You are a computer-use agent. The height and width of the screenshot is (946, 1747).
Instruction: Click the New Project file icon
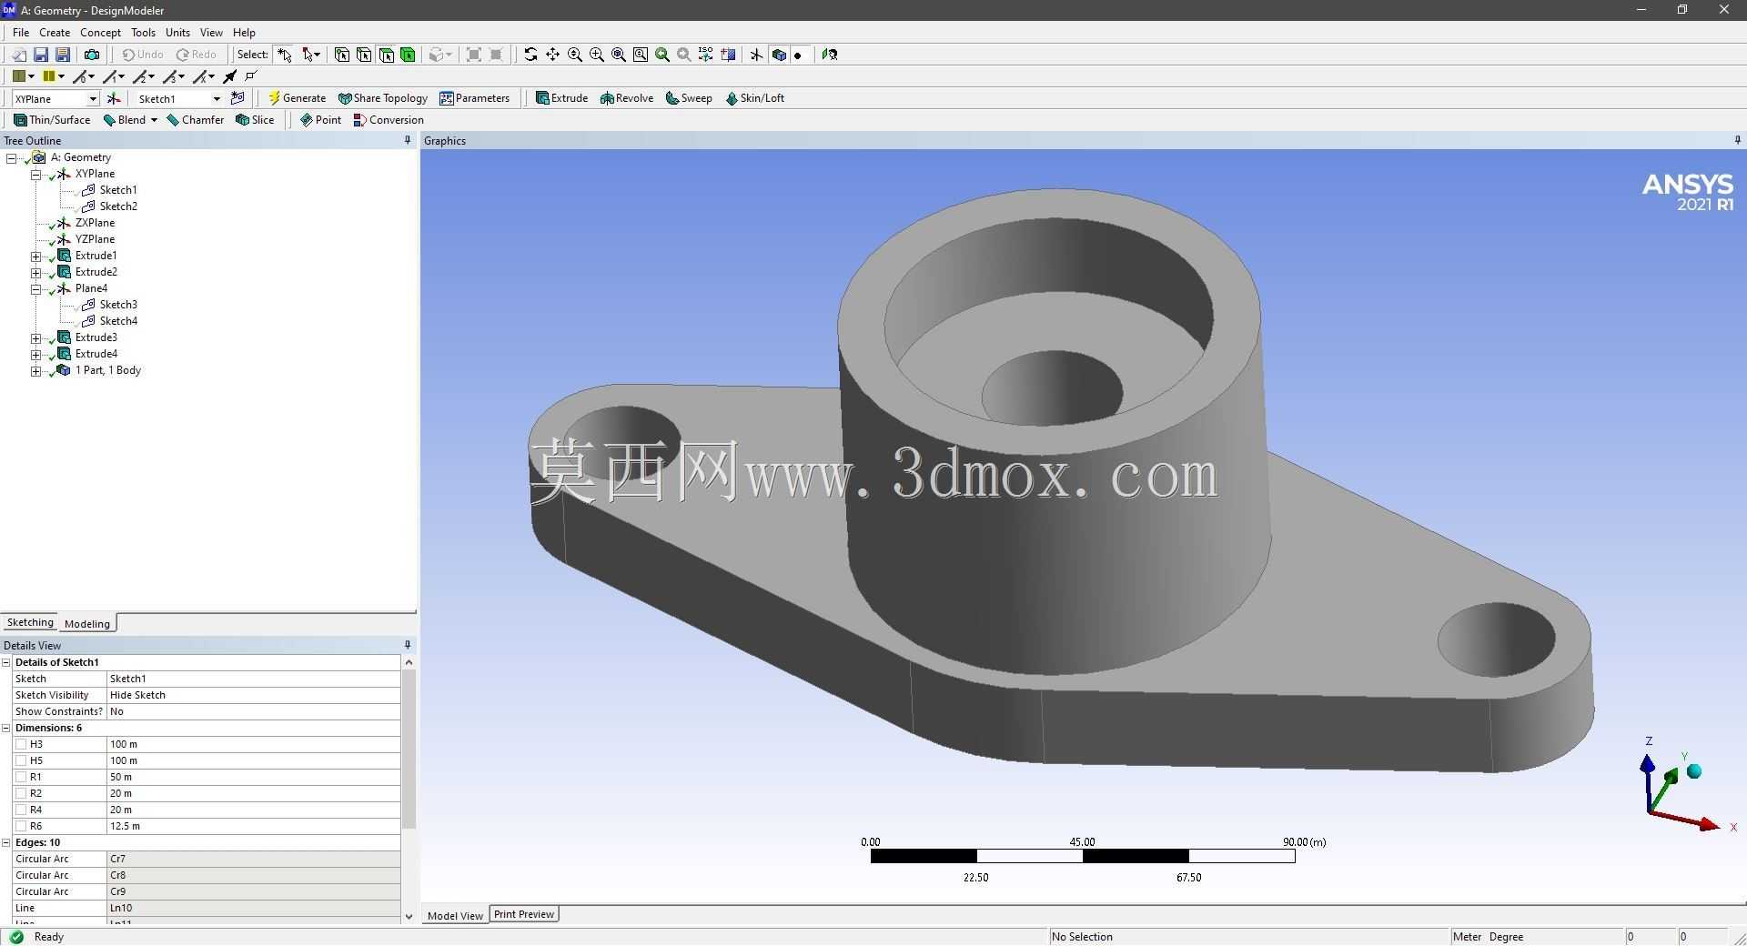click(18, 55)
